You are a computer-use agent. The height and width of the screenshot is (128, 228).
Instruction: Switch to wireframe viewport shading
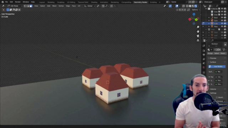click(x=187, y=6)
